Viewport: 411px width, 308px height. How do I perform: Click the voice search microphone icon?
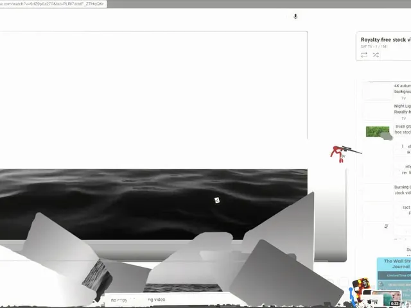(295, 17)
